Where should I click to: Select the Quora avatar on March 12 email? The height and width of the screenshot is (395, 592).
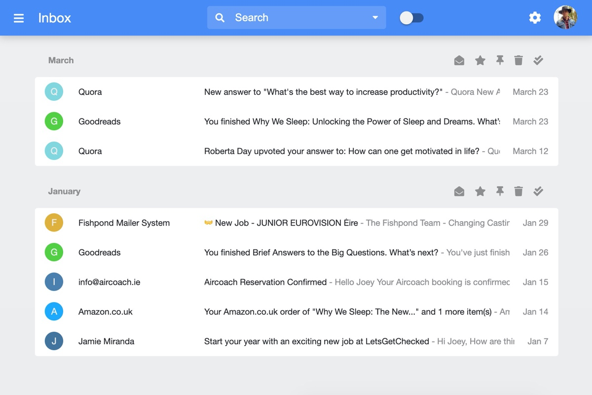(54, 151)
